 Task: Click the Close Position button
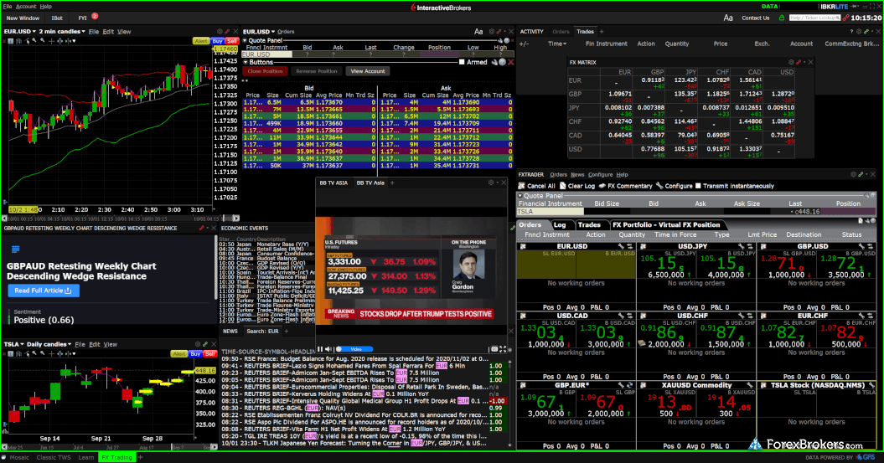265,71
